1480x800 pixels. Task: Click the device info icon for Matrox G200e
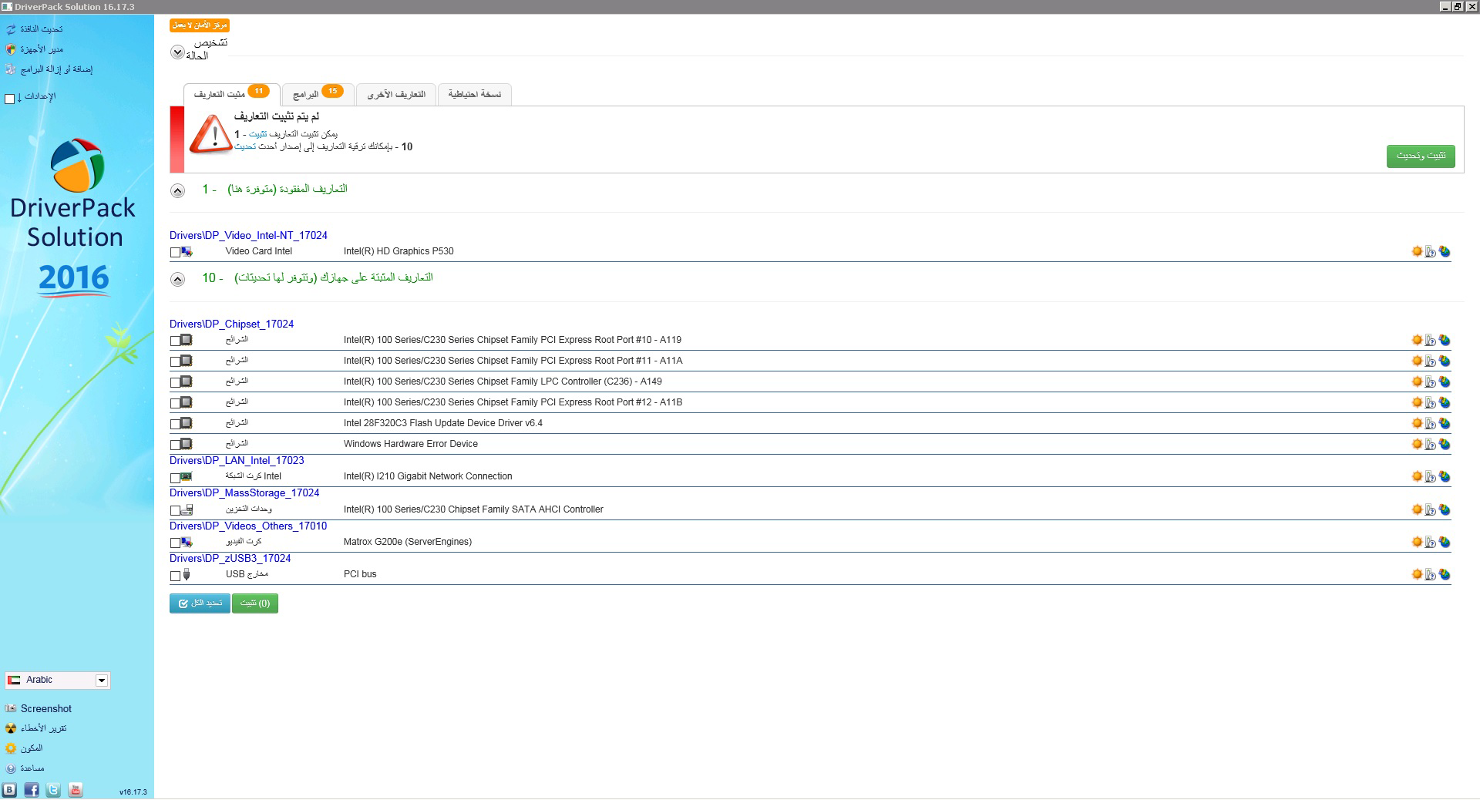point(1431,542)
